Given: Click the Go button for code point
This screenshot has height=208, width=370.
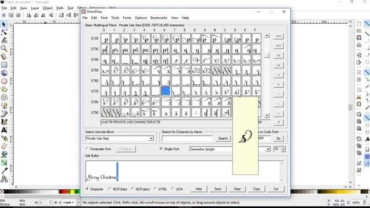Looking at the screenshot, I should coord(278,139).
